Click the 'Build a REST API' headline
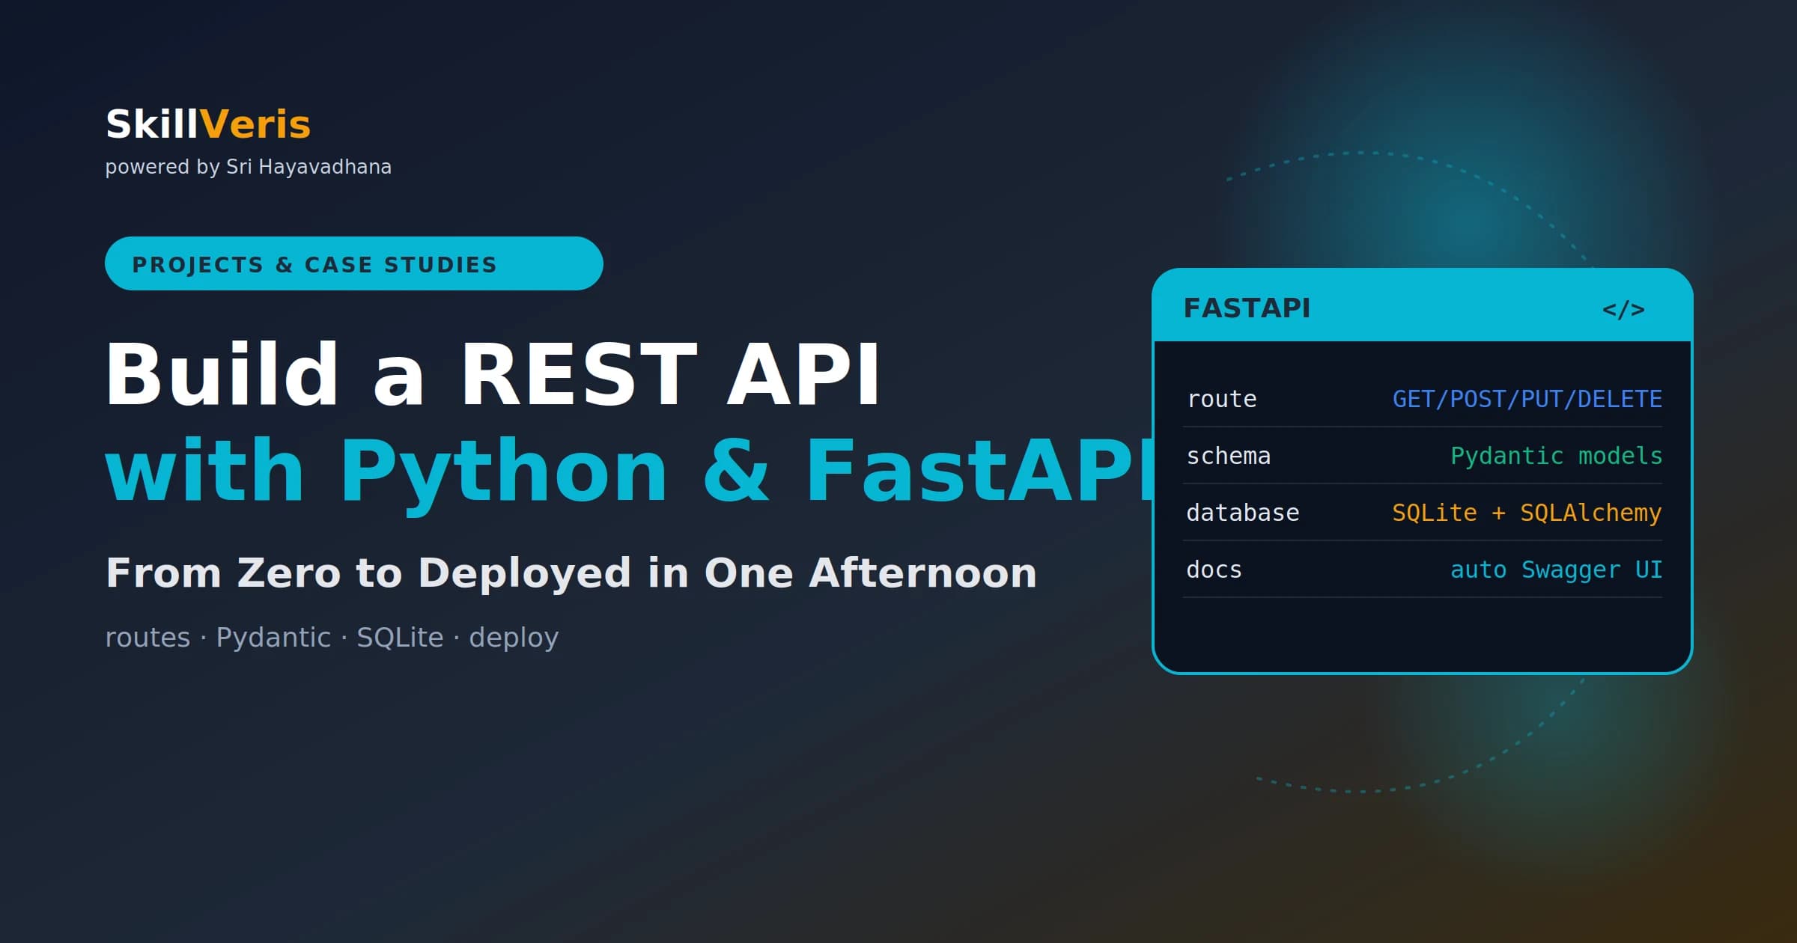The width and height of the screenshot is (1797, 943). click(x=493, y=374)
